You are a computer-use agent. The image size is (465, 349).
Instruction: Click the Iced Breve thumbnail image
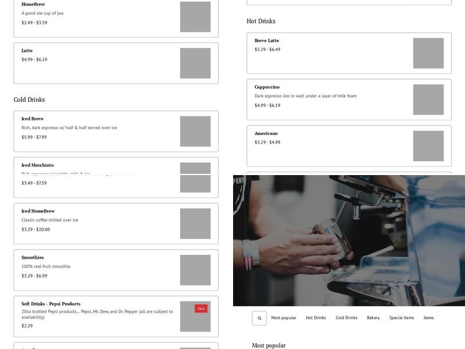pyautogui.click(x=195, y=131)
